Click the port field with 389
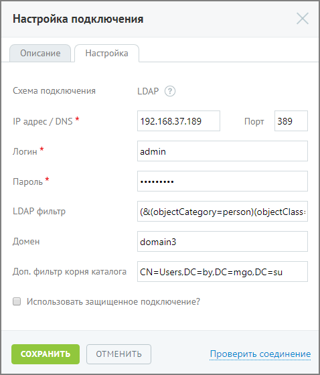This screenshot has height=375, width=320. [x=291, y=121]
